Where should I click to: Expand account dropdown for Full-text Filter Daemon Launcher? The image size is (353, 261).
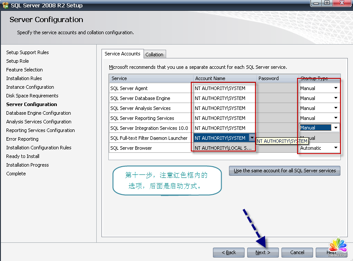point(252,138)
